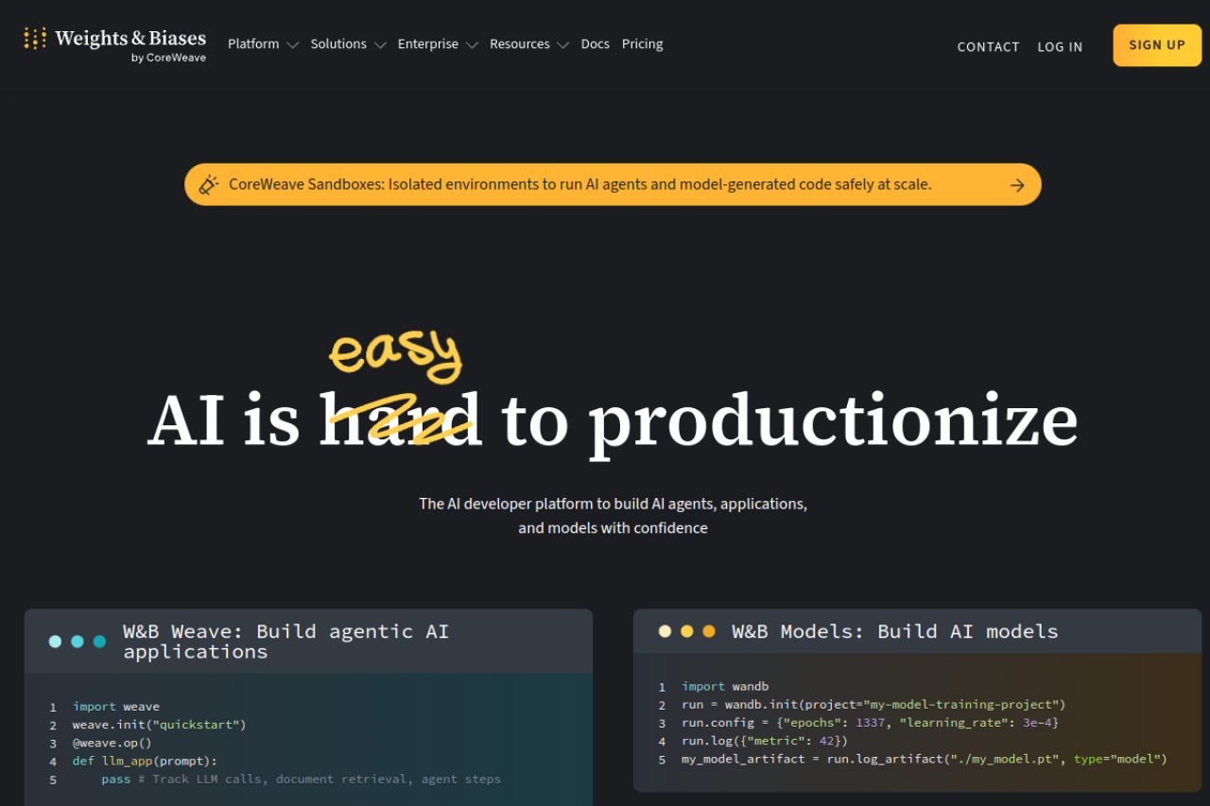Open the Resources menu

(x=520, y=44)
